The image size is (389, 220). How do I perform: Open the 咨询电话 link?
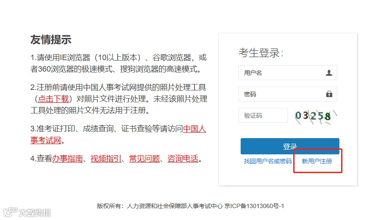[x=183, y=159]
